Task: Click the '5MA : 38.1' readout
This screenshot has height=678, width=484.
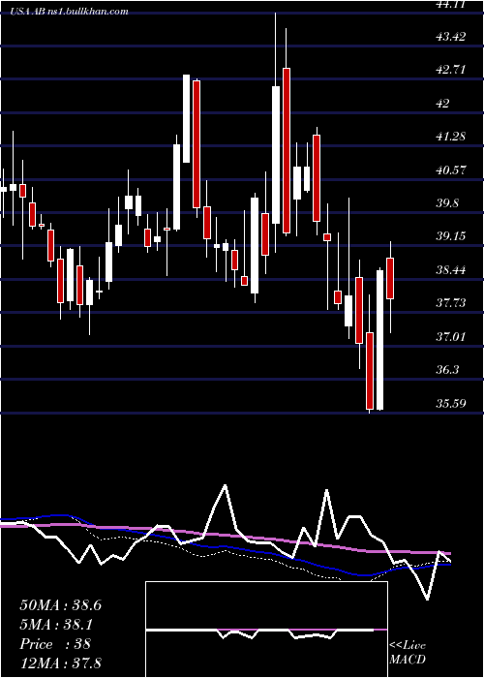Action: (x=57, y=625)
